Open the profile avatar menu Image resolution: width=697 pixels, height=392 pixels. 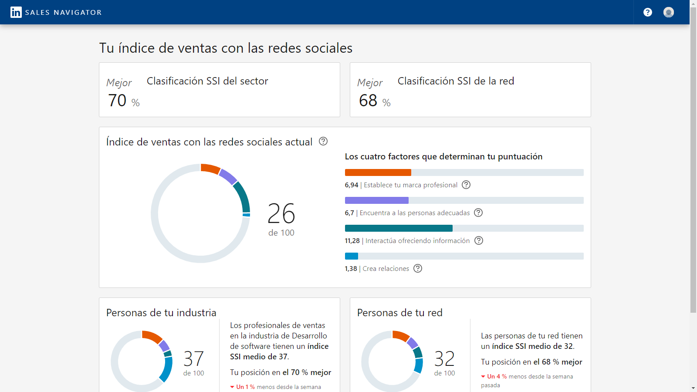click(669, 12)
